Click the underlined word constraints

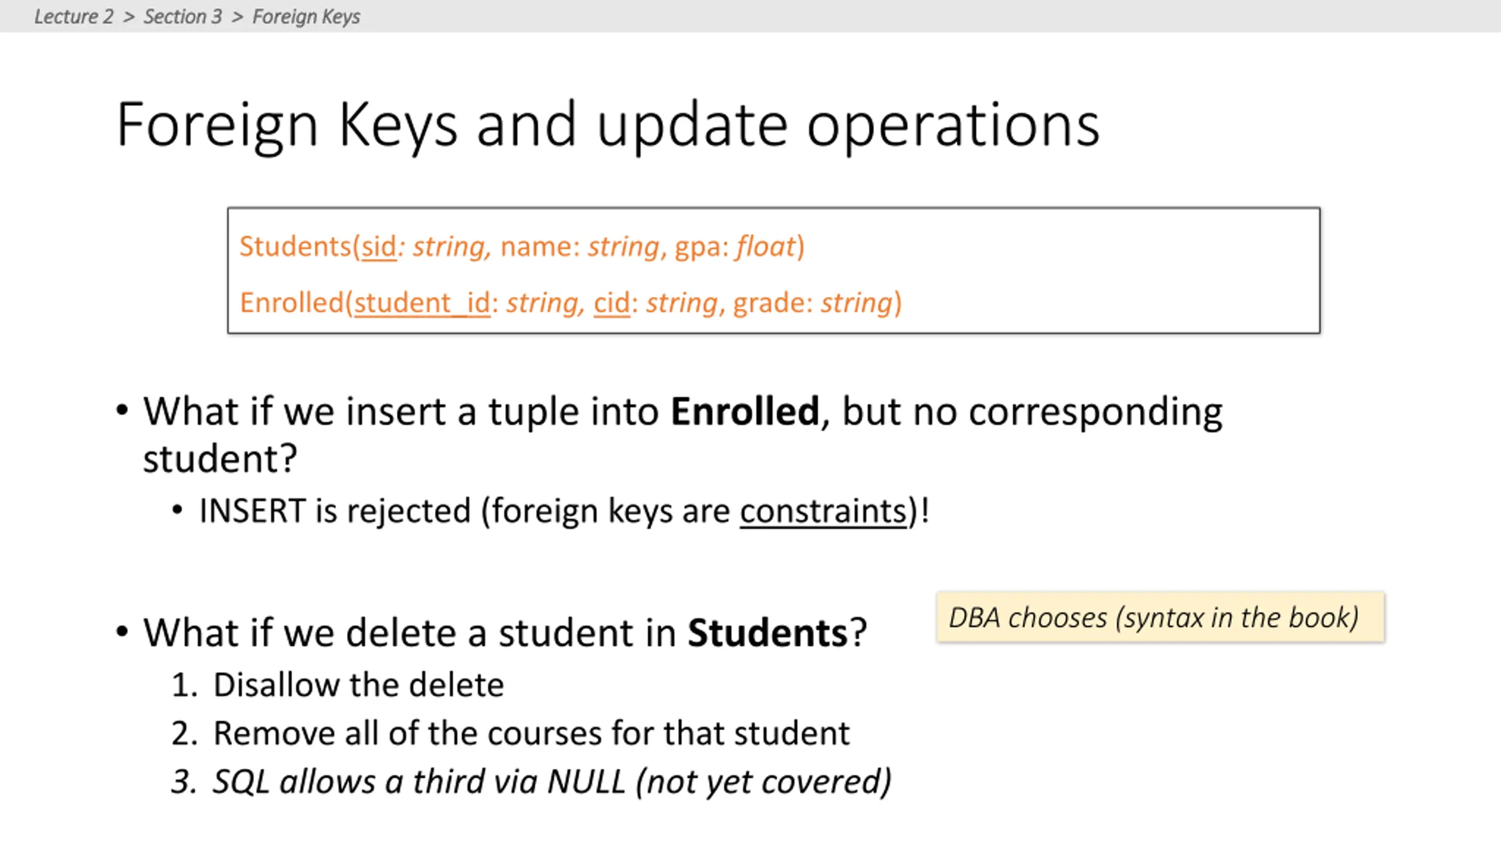click(x=823, y=512)
